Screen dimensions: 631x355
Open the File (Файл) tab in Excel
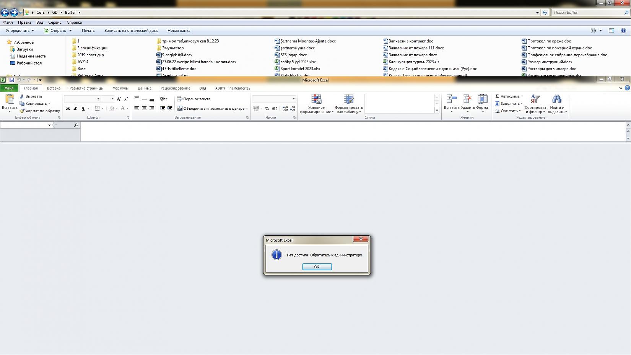coord(9,88)
